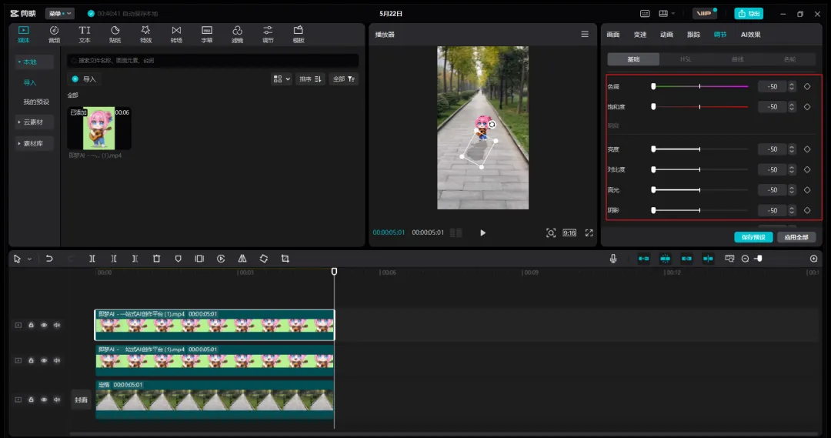Open the 全部 filter dropdown
This screenshot has height=438, width=831.
pyautogui.click(x=344, y=79)
